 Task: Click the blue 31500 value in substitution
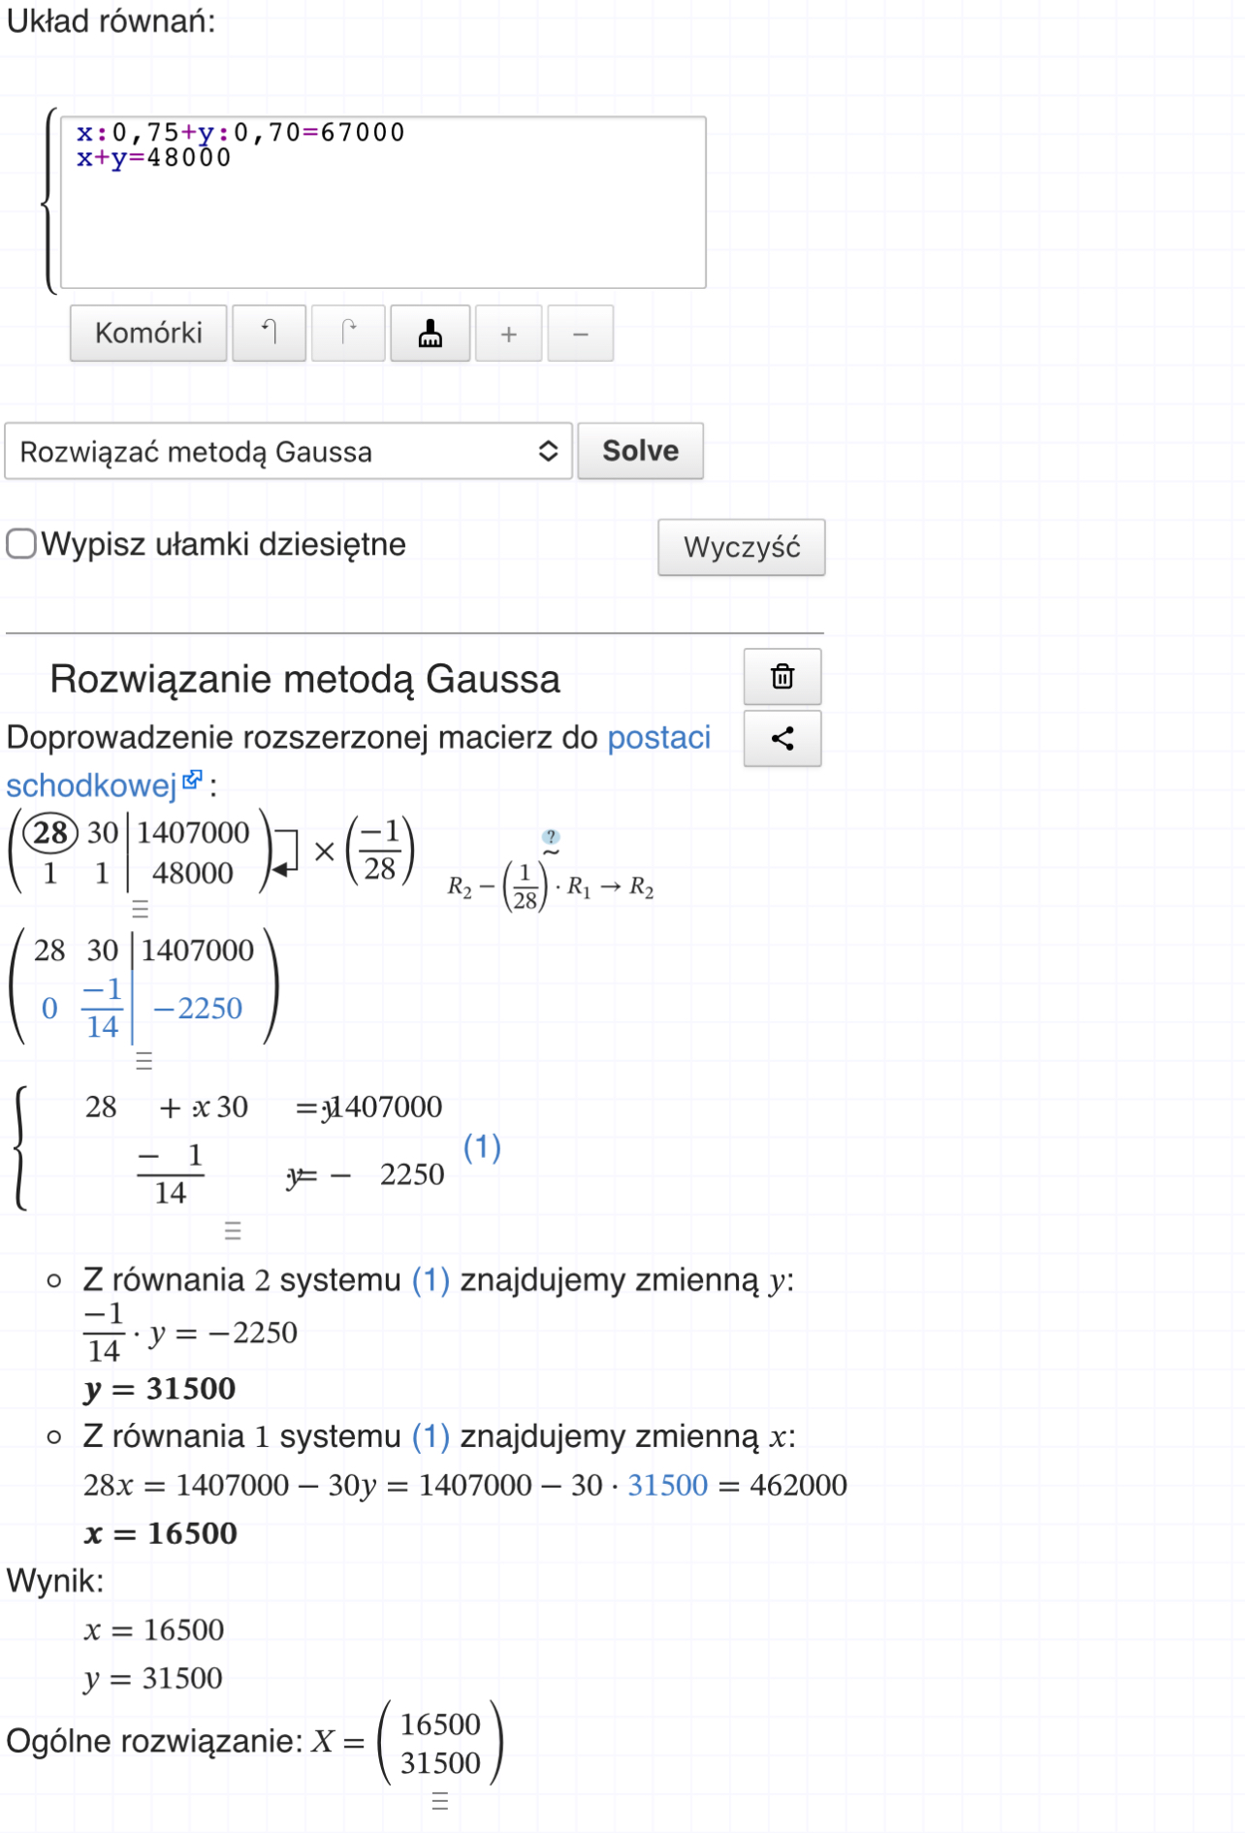[x=667, y=1485]
